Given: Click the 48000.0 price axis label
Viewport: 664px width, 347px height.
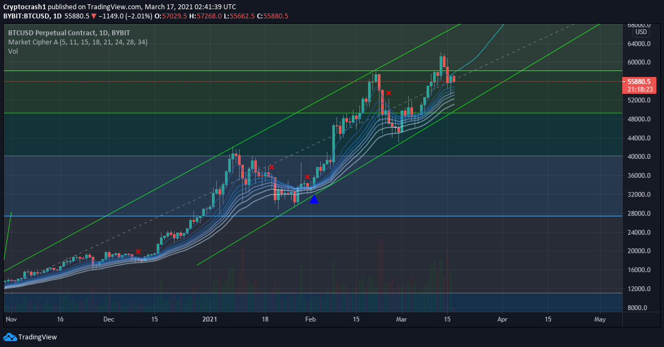Looking at the screenshot, I should tap(639, 119).
